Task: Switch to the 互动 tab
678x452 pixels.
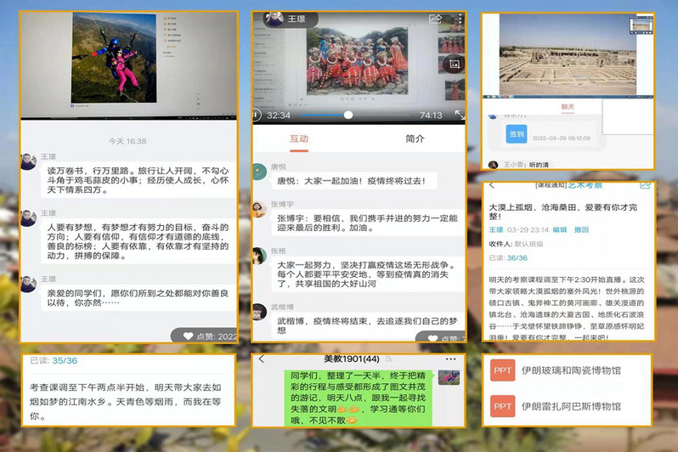Action: tap(298, 138)
